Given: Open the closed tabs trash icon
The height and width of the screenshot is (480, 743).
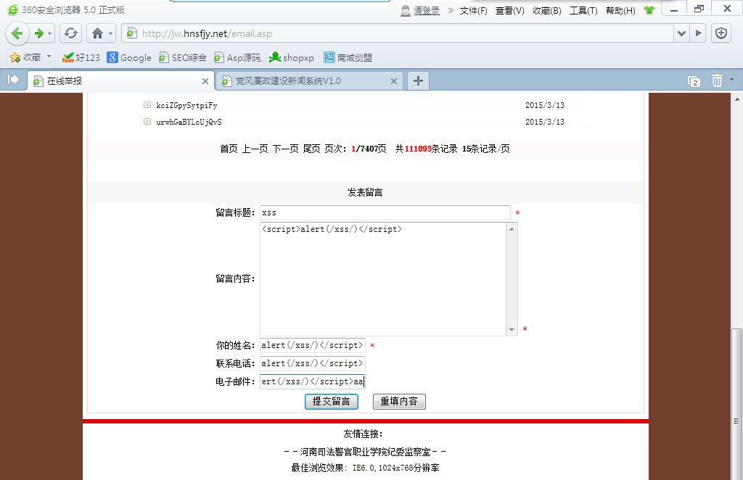Looking at the screenshot, I should (x=717, y=80).
